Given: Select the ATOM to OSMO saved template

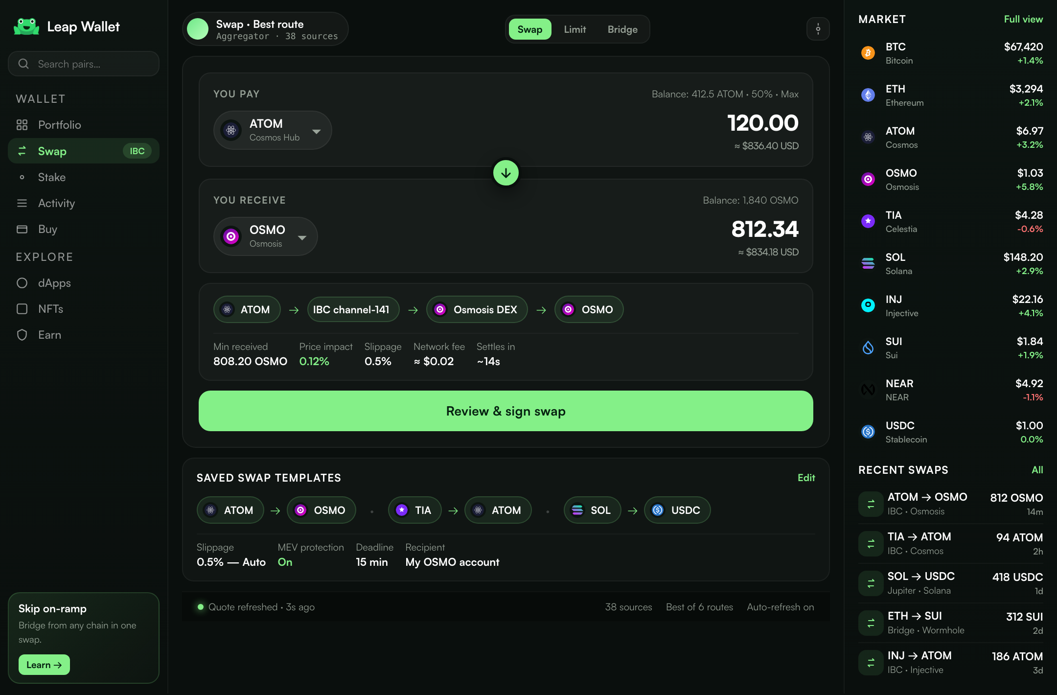Looking at the screenshot, I should (x=276, y=510).
